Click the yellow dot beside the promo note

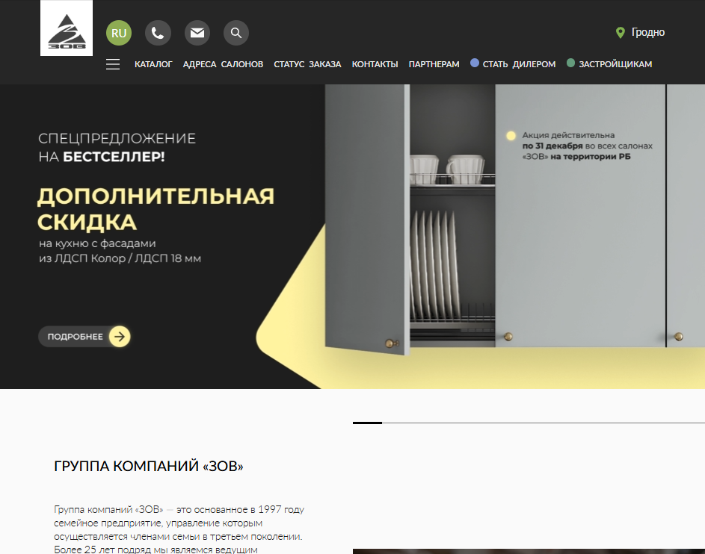(511, 136)
